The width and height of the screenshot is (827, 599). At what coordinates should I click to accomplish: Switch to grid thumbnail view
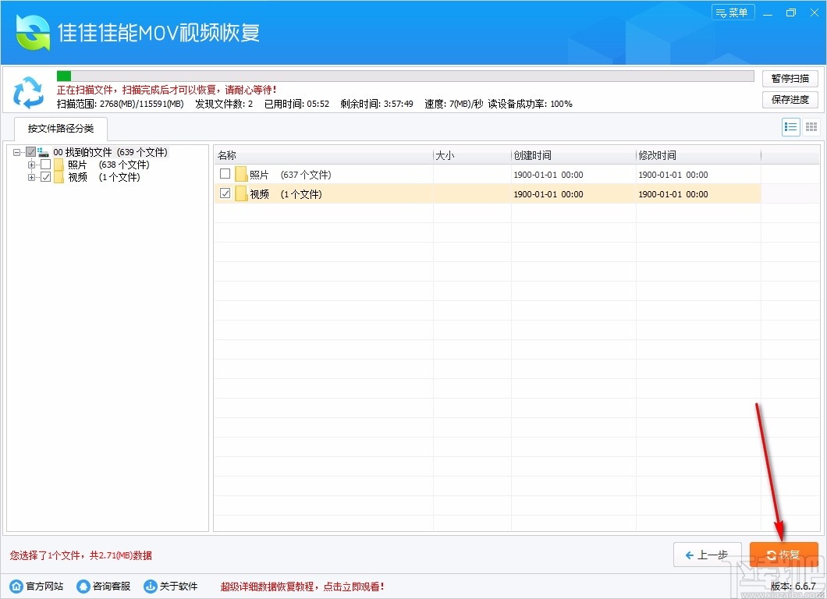tap(811, 126)
